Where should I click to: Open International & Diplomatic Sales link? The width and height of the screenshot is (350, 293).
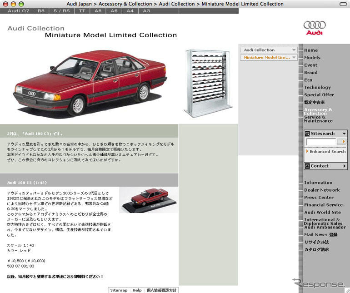323,222
